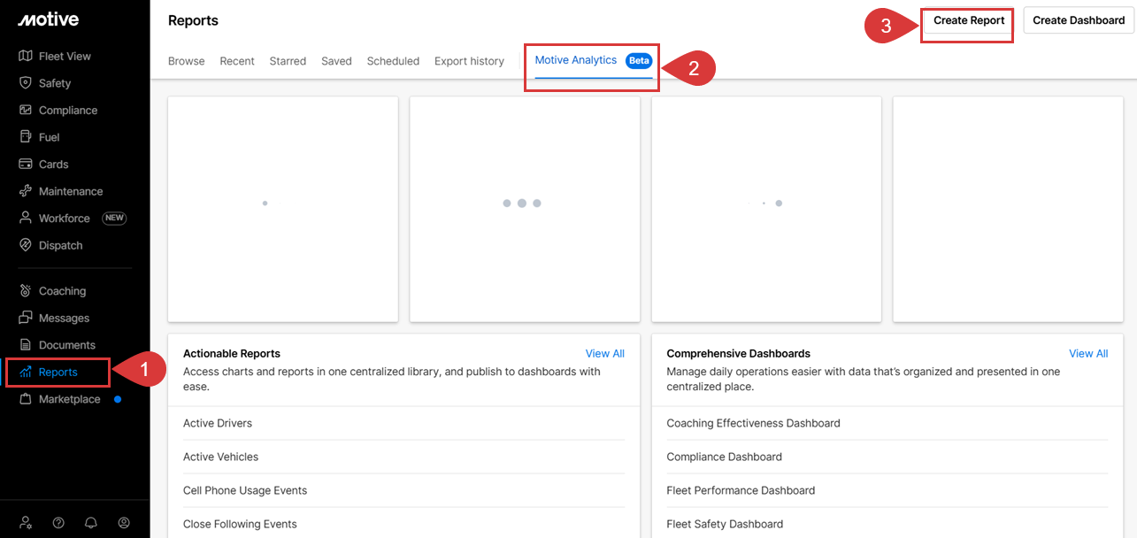The height and width of the screenshot is (538, 1137).
Task: Open the Saved tab
Action: tap(336, 61)
